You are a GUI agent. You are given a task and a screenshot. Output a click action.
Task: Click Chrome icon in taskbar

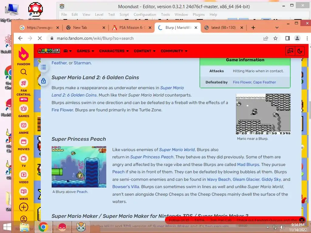click(x=43, y=227)
